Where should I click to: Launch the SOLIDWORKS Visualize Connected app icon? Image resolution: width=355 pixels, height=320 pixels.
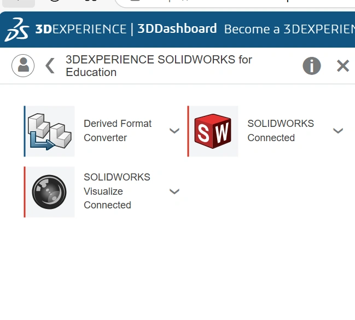(x=50, y=192)
